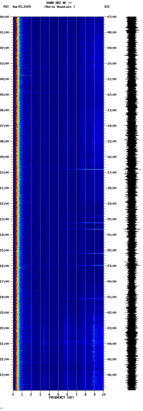
Task: Click the seismogram waveform trace on the right
Action: pyautogui.click(x=132, y=203)
